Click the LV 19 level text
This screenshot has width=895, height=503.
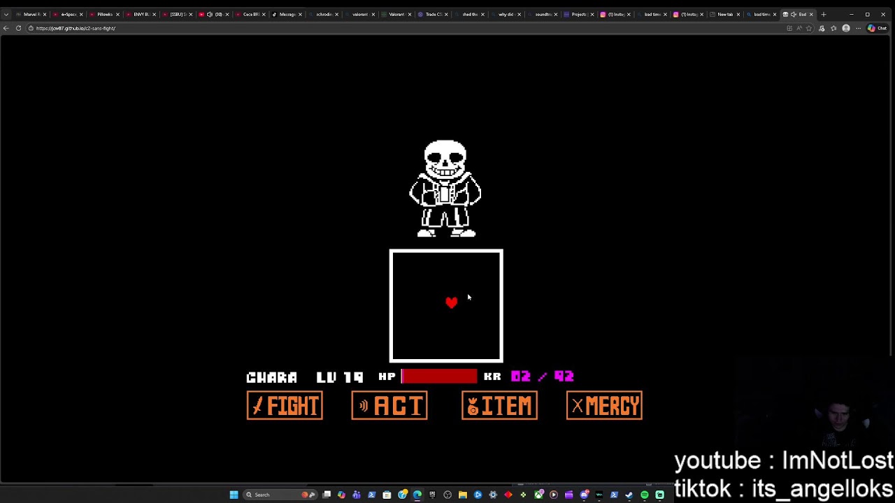[x=340, y=377]
